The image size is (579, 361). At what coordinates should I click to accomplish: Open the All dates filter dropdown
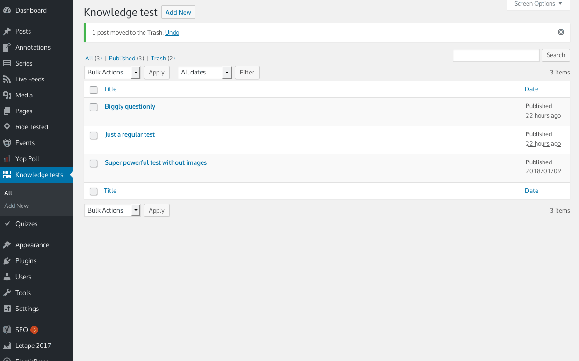coord(205,72)
